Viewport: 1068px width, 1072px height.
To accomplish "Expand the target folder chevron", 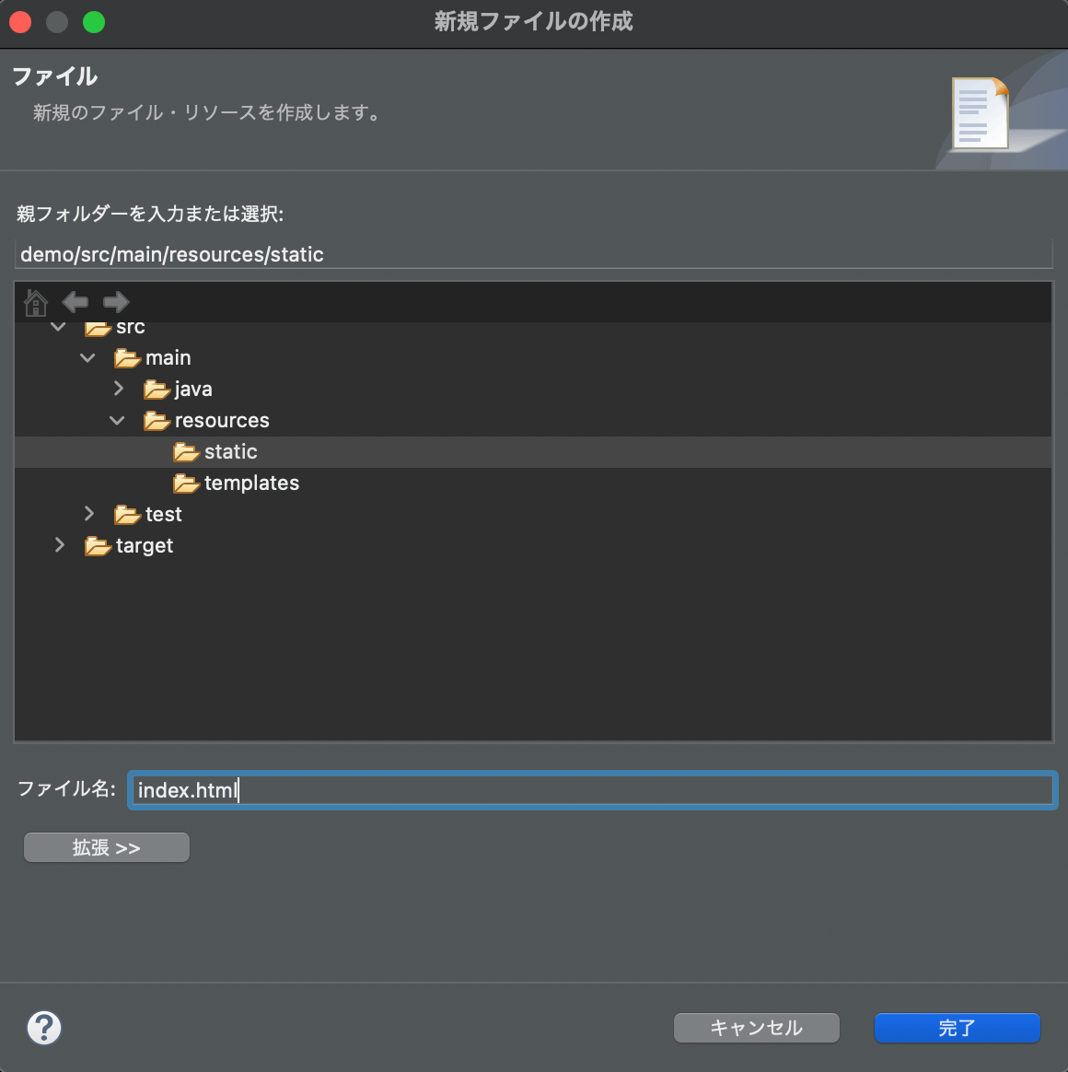I will [x=60, y=545].
